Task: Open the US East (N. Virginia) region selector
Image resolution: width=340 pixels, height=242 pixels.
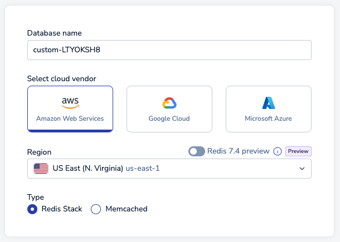Action: pos(169,169)
